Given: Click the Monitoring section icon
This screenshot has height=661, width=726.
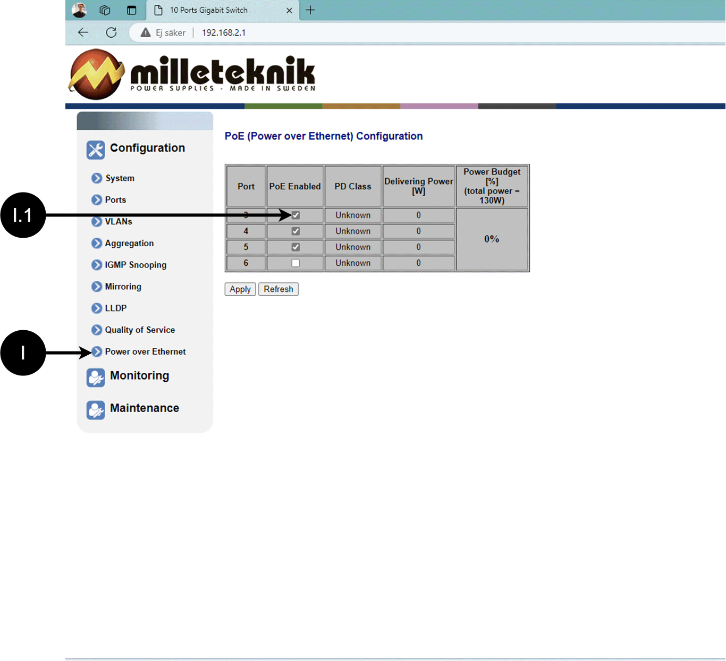Looking at the screenshot, I should (96, 378).
